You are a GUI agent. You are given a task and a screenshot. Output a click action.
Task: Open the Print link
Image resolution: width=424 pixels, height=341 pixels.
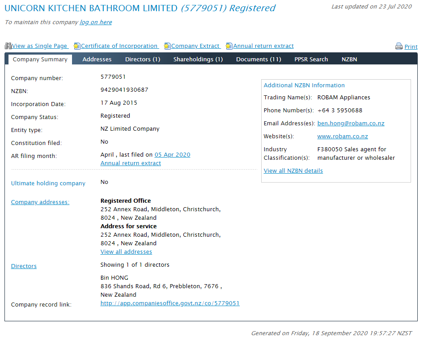(411, 47)
